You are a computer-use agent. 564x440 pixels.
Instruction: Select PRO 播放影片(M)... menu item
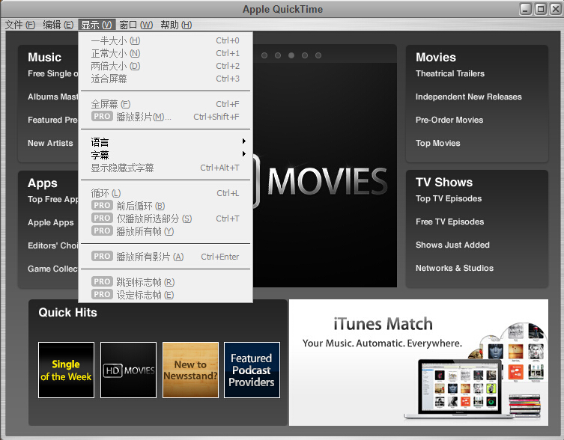(166, 117)
